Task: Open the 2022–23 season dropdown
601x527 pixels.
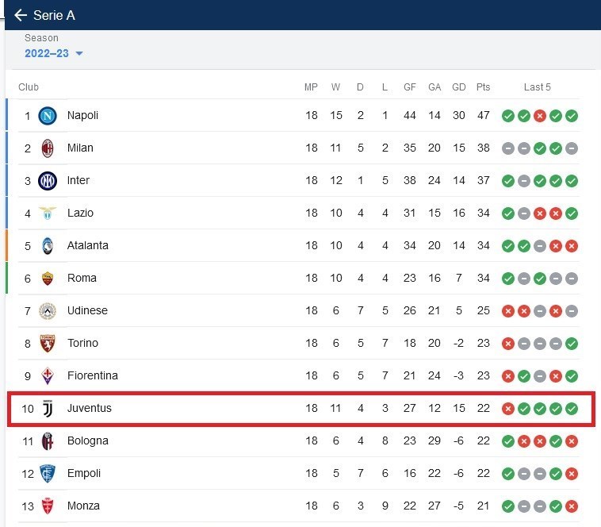Action: tap(54, 53)
